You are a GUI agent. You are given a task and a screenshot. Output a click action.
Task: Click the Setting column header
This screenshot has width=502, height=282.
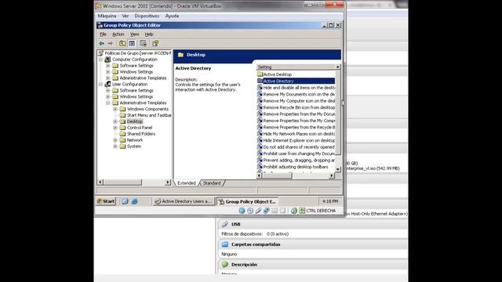[x=296, y=67]
